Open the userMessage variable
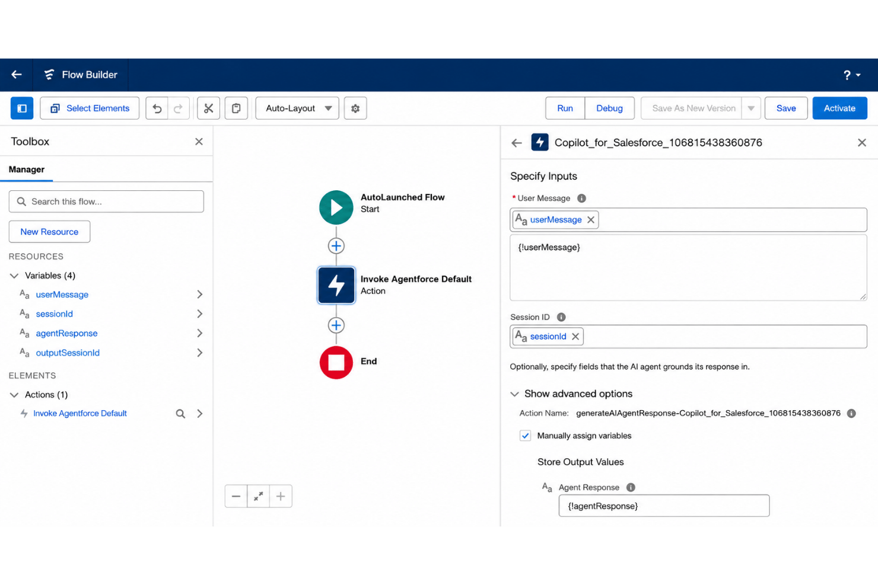 62,295
